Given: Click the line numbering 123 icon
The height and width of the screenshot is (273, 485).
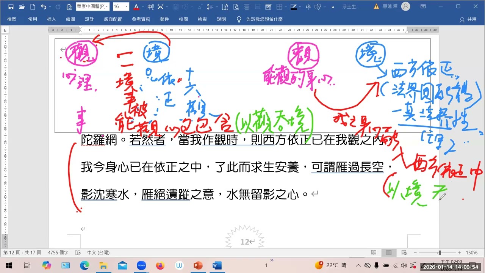Looking at the screenshot, I should tap(308, 6).
